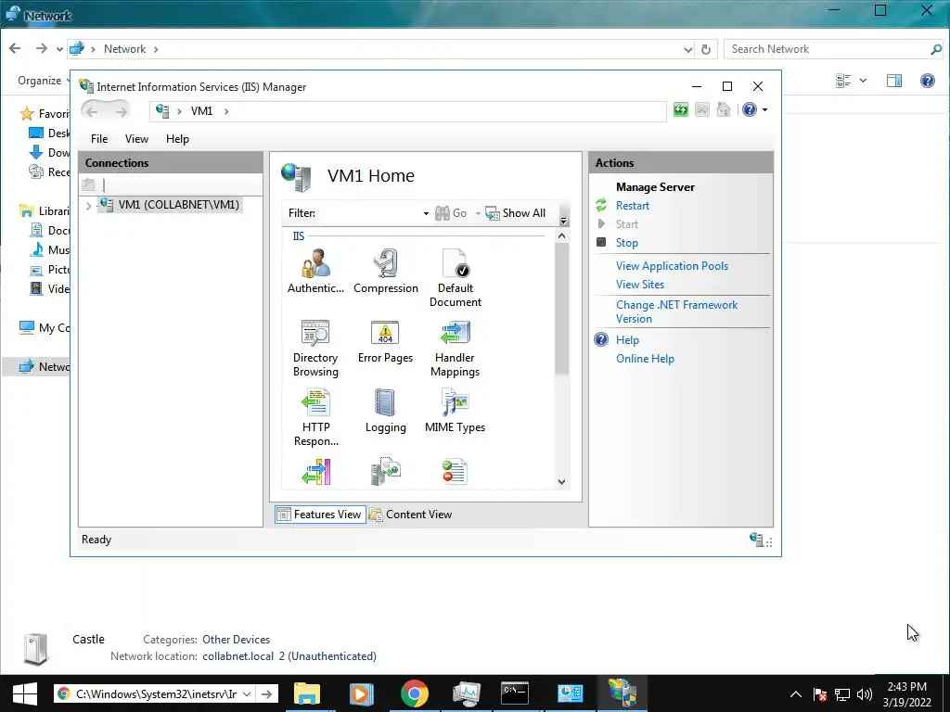Click the features list scroll down arrow
The image size is (950, 712).
(x=561, y=482)
